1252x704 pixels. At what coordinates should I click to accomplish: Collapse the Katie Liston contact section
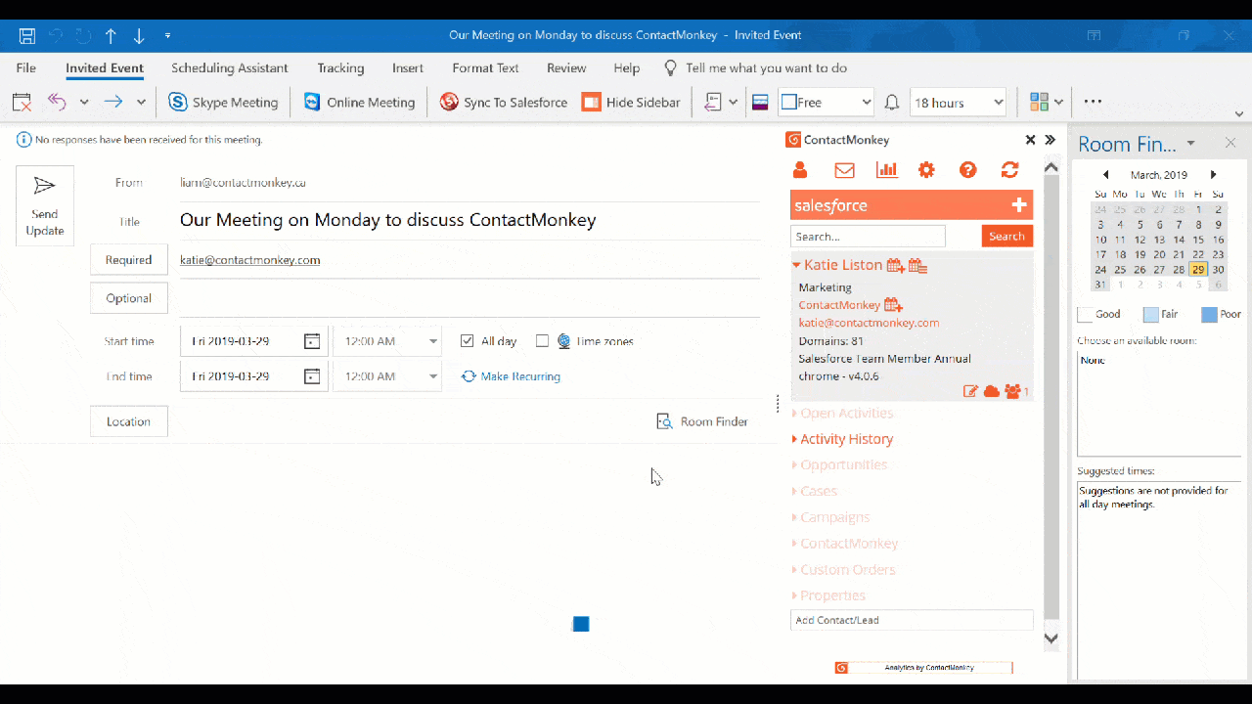click(796, 265)
